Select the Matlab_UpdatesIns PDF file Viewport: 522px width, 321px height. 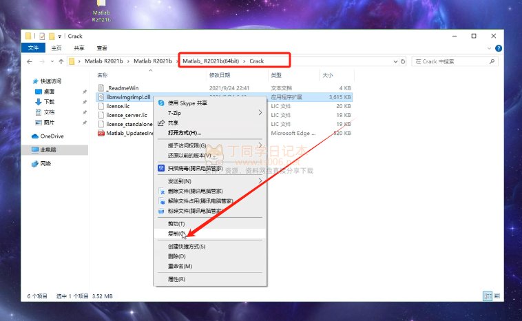tap(125, 133)
